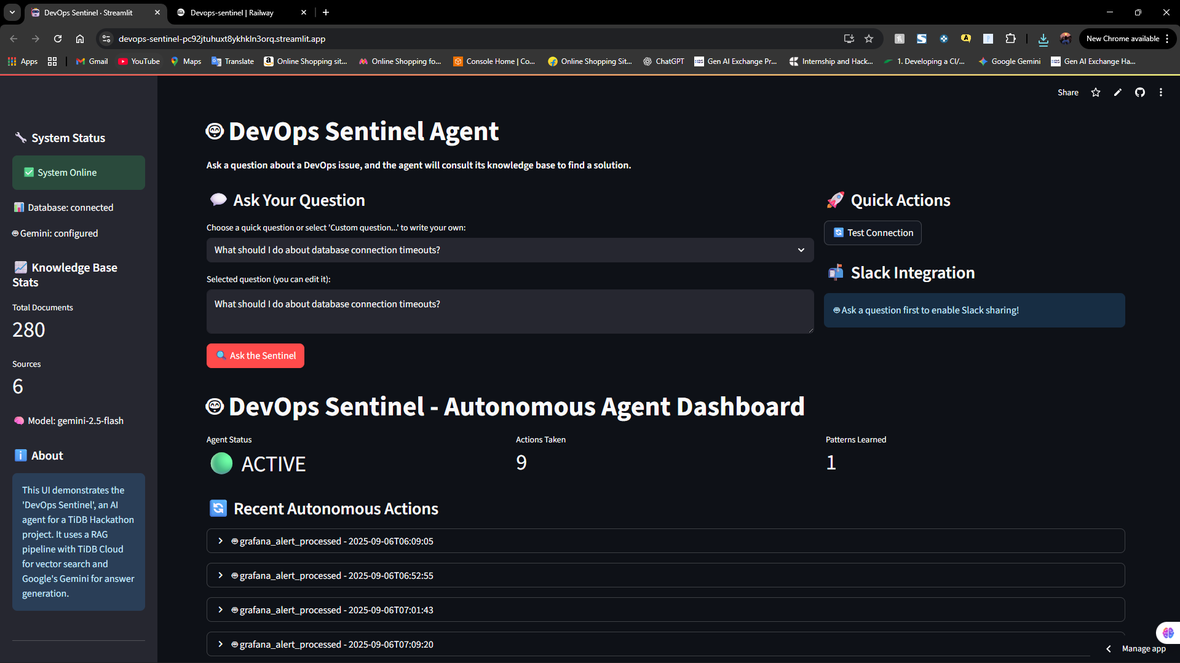This screenshot has width=1180, height=663.
Task: Expand grafana alert entry at 06:09:05
Action: click(x=665, y=541)
